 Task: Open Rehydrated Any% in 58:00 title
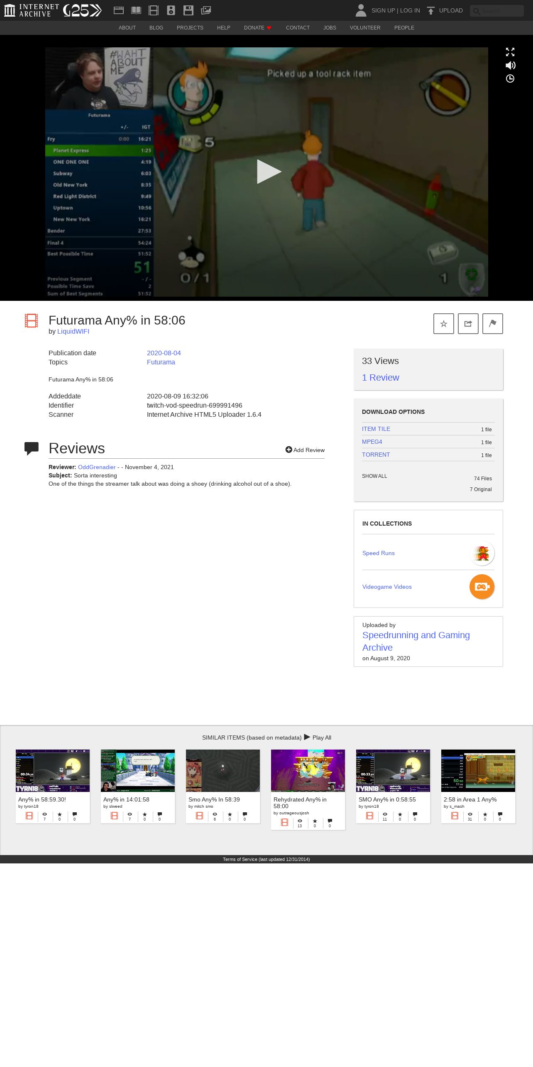(x=300, y=803)
